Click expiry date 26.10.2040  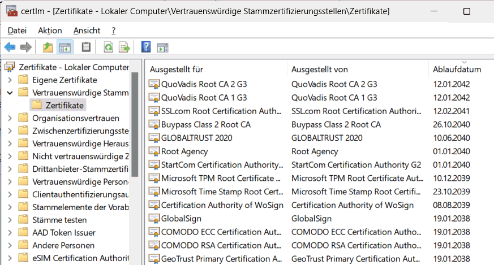[x=452, y=124]
